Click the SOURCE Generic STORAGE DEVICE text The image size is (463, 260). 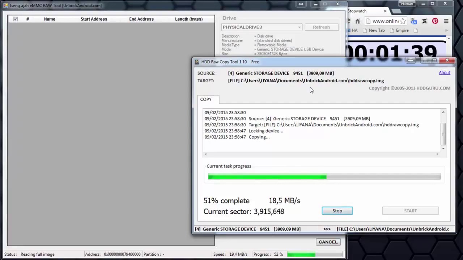point(281,73)
